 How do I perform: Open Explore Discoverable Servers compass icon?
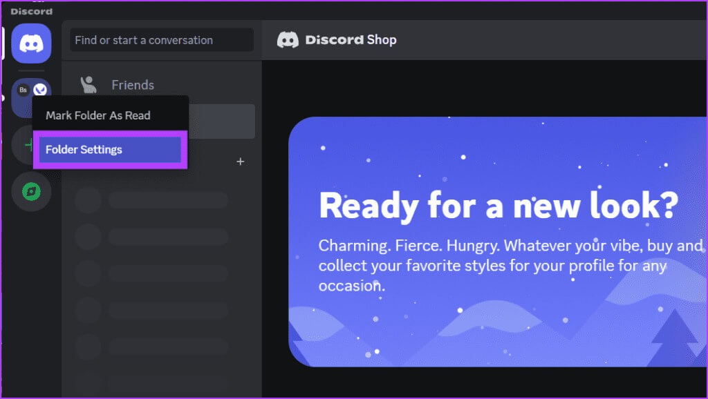click(31, 192)
